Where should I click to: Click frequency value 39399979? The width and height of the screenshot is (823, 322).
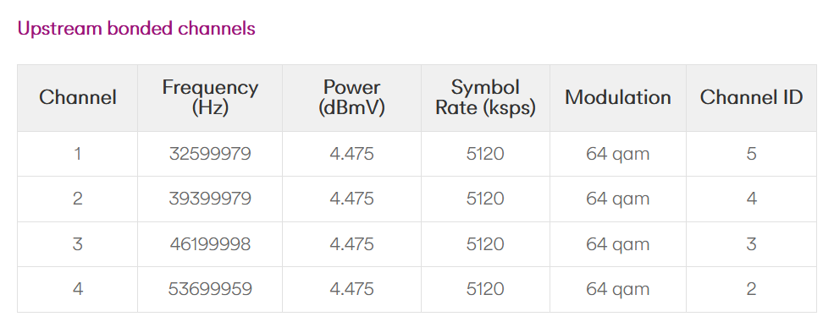pyautogui.click(x=210, y=199)
